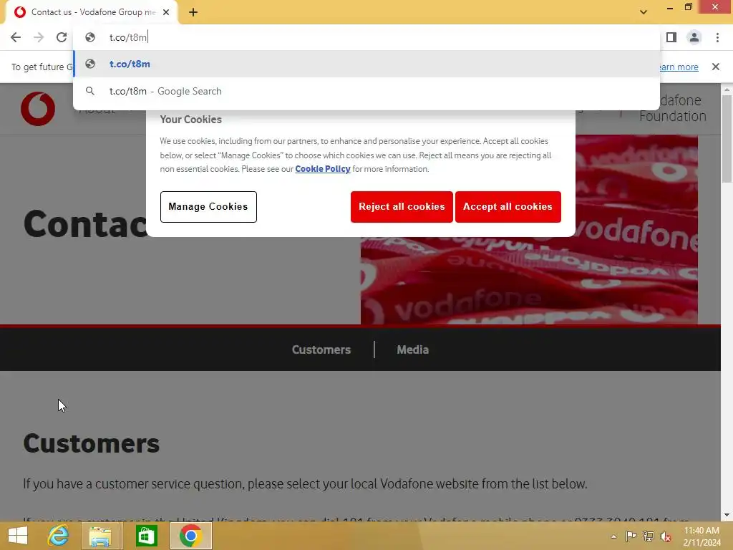Click the network tray icon
The image size is (733, 550).
point(649,536)
